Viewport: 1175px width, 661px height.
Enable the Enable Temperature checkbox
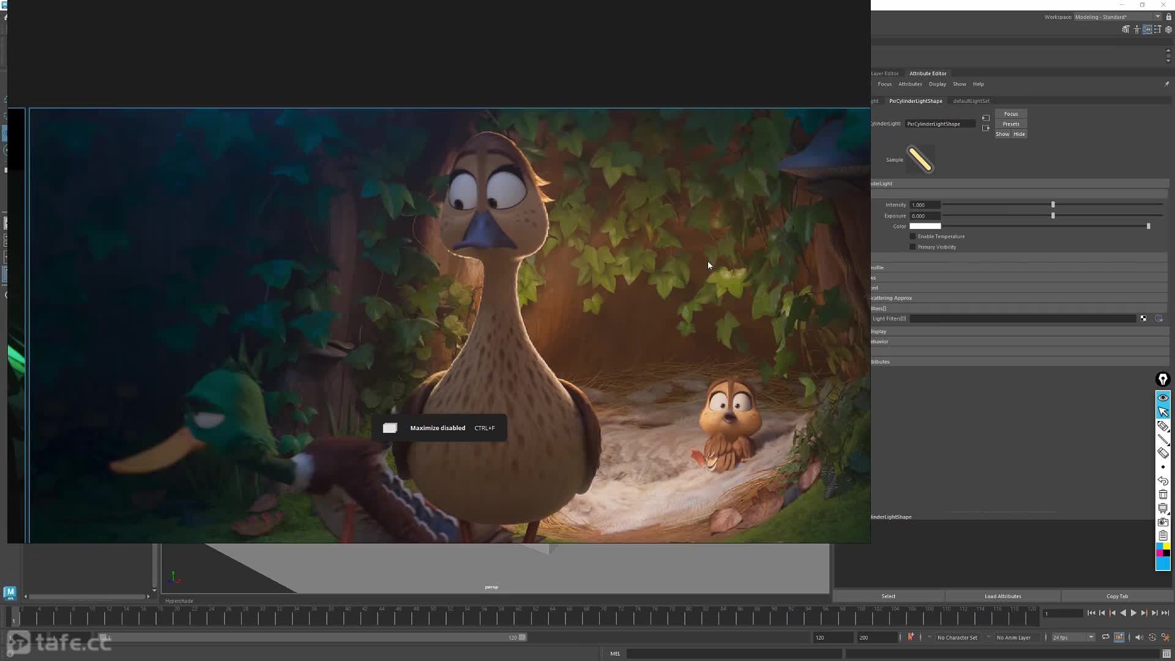(x=912, y=236)
